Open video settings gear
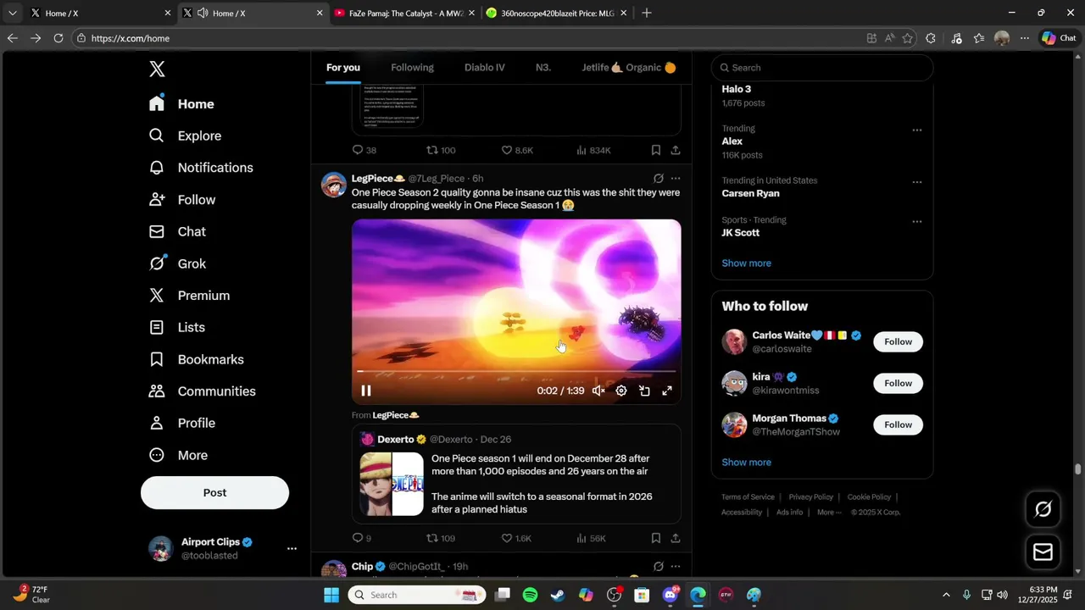Screen dimensions: 1085x610 [621, 391]
